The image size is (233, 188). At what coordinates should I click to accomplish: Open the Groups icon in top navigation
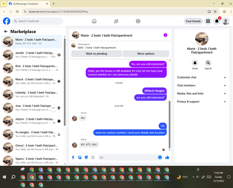click(x=138, y=21)
